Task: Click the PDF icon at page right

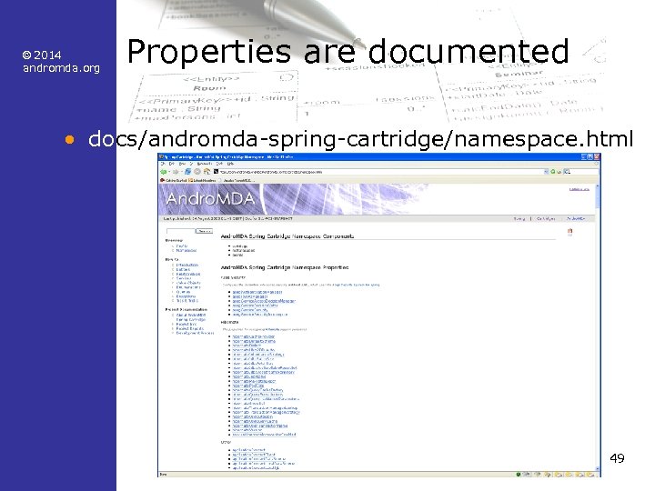Action: pyautogui.click(x=569, y=231)
